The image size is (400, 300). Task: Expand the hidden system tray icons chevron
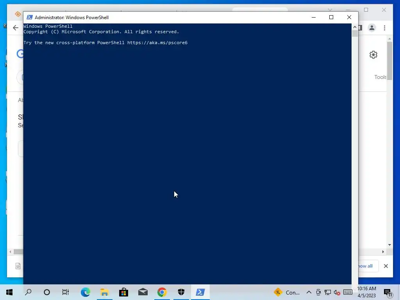[309, 292]
